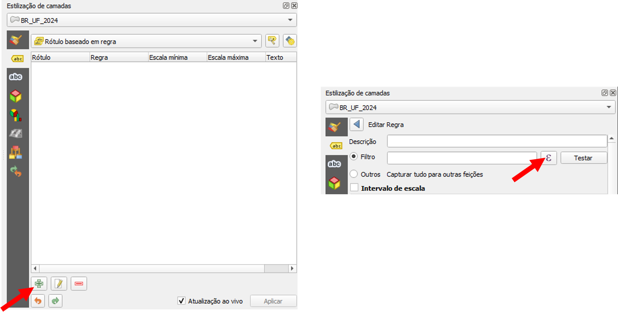Image resolution: width=618 pixels, height=312 pixels.
Task: Expand the Rótulo baseado em regra dropdown
Action: pos(146,41)
